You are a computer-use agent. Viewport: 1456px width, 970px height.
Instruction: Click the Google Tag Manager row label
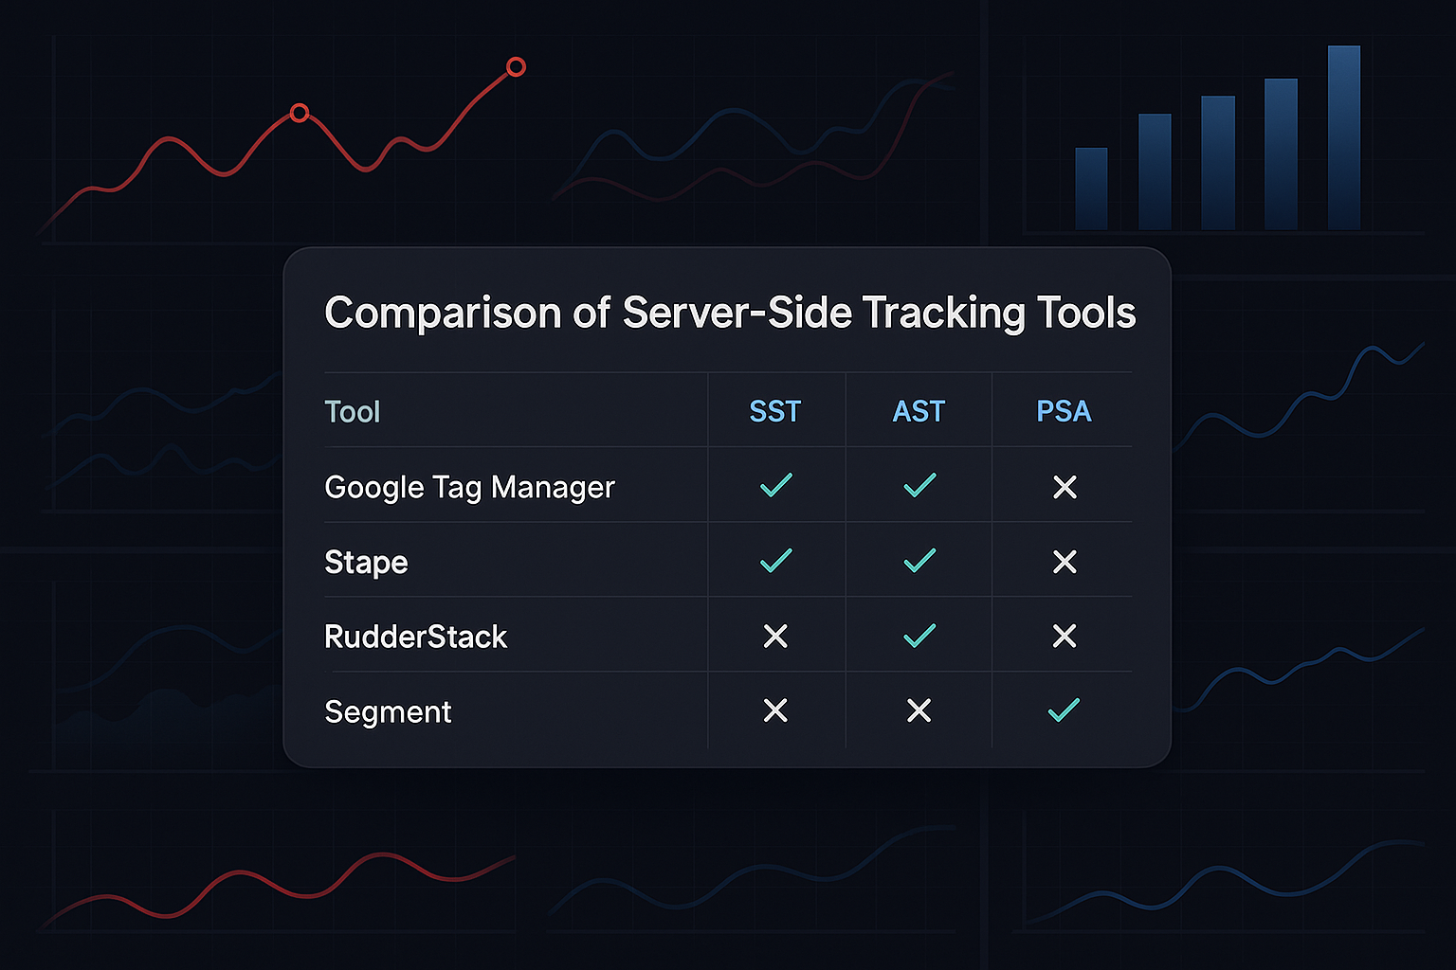click(x=469, y=488)
